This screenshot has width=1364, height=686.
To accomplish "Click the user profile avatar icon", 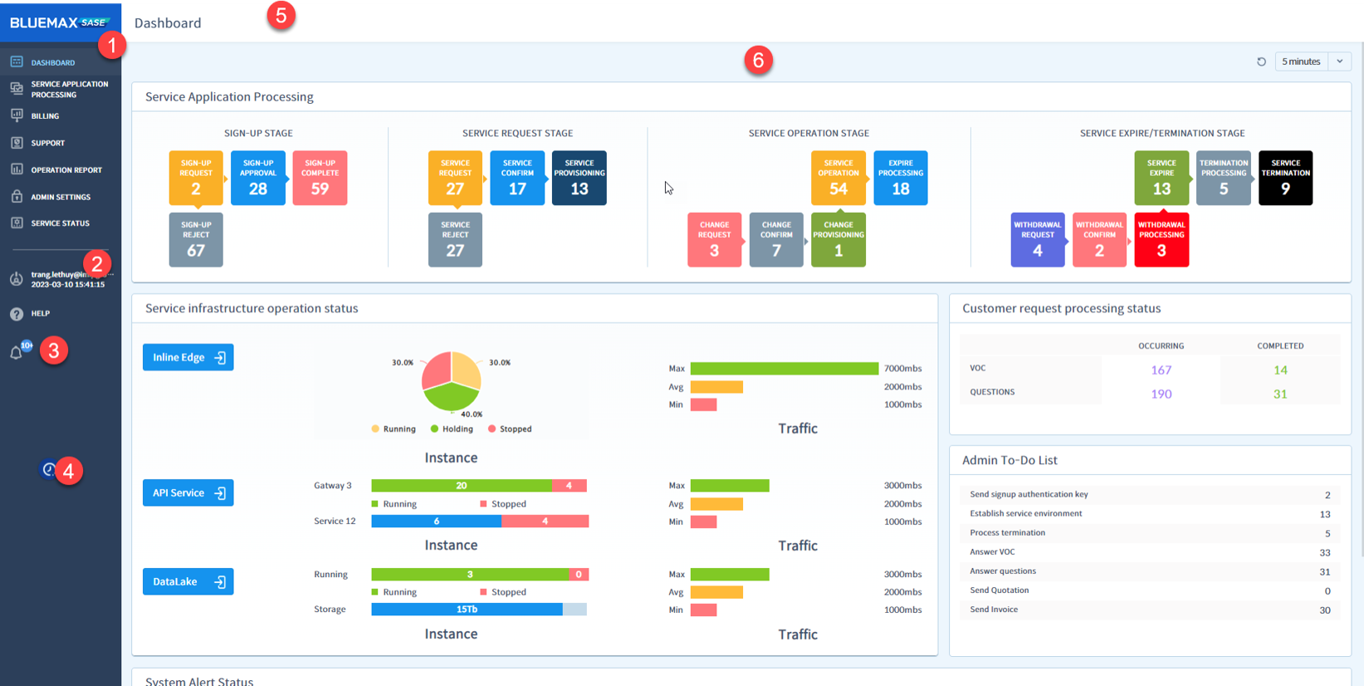I will click(17, 279).
